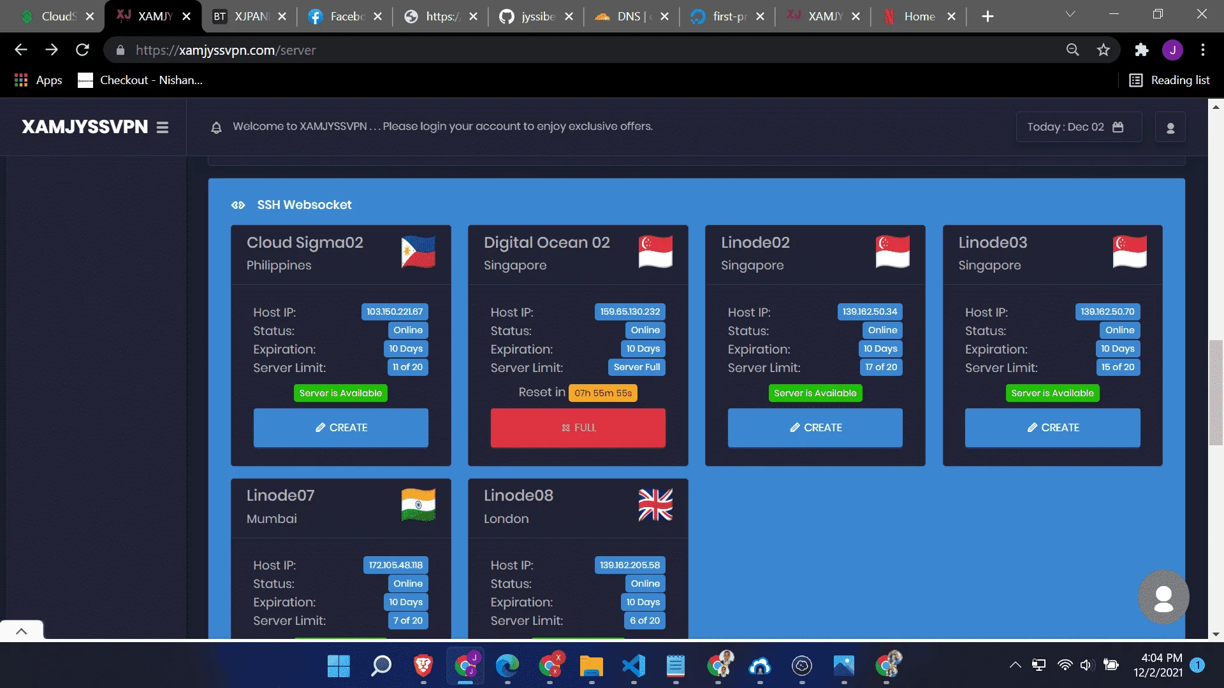The height and width of the screenshot is (688, 1224).
Task: Click the 11 of 20 server limit badge
Action: point(407,368)
